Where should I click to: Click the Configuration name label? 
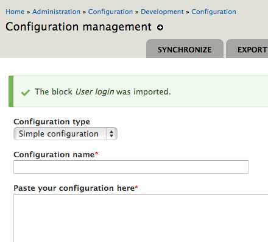[54, 155]
